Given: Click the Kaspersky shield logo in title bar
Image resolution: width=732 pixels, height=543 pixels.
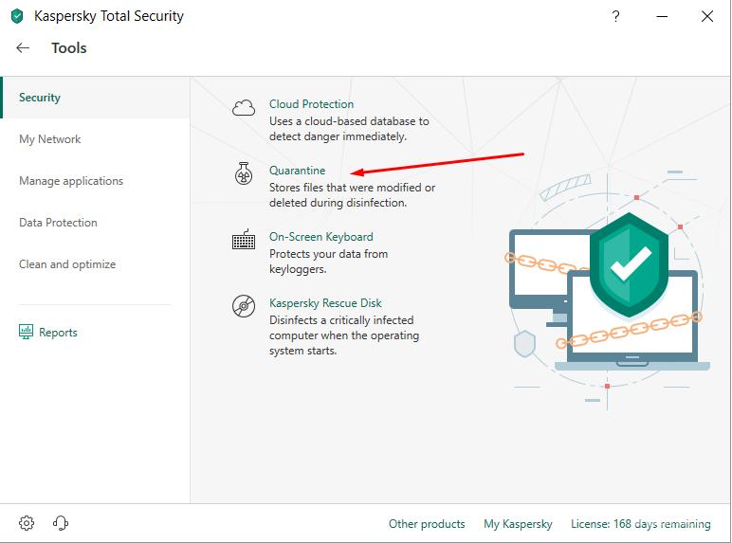Looking at the screenshot, I should (x=17, y=16).
